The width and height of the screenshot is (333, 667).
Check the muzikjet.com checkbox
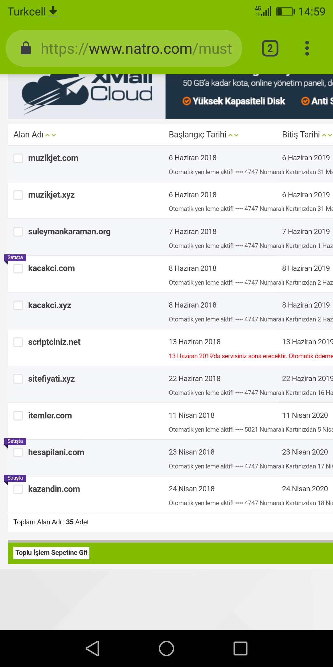click(18, 158)
